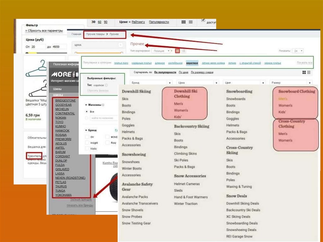Open REI Garage Snow link
323x242 pixels.
coord(239,236)
